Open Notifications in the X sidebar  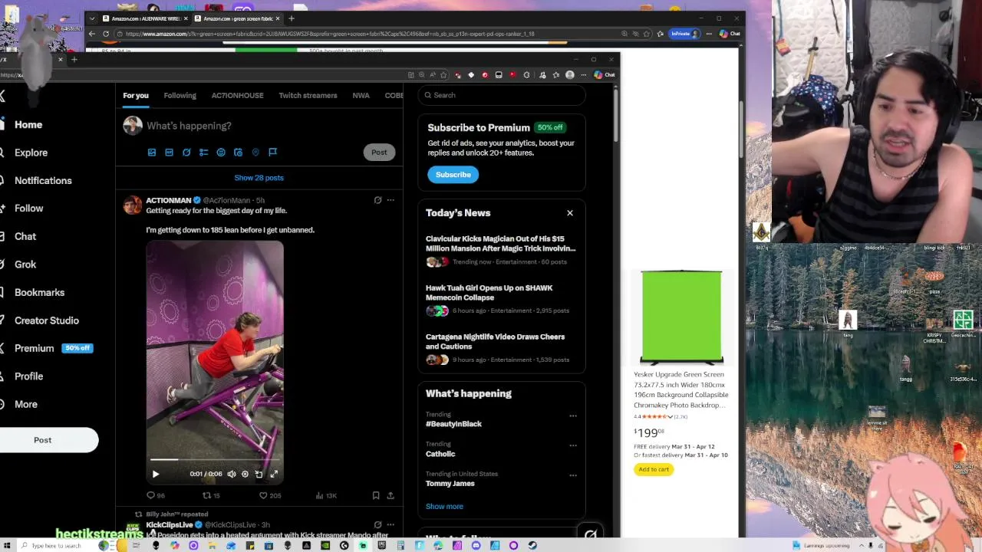[43, 180]
